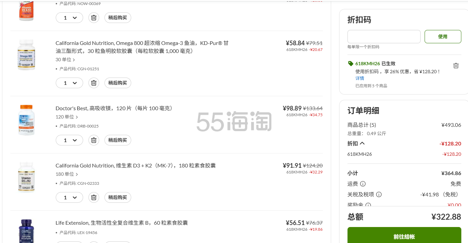This screenshot has height=243, width=468.
Task: Select product code text CGN-01251
Action: [x=88, y=69]
